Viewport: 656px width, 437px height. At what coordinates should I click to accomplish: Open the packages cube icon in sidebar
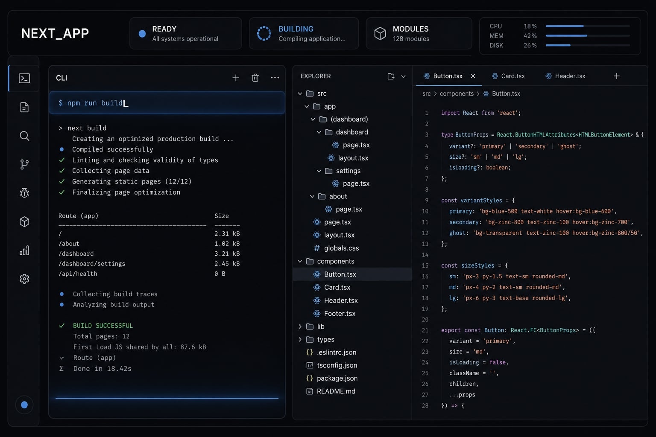click(x=24, y=221)
